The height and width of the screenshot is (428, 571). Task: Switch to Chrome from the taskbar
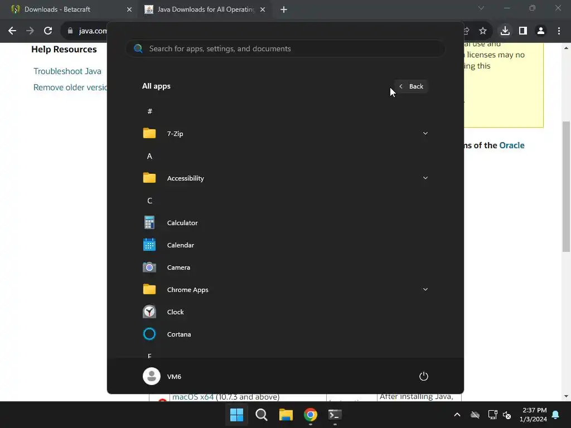click(x=310, y=415)
